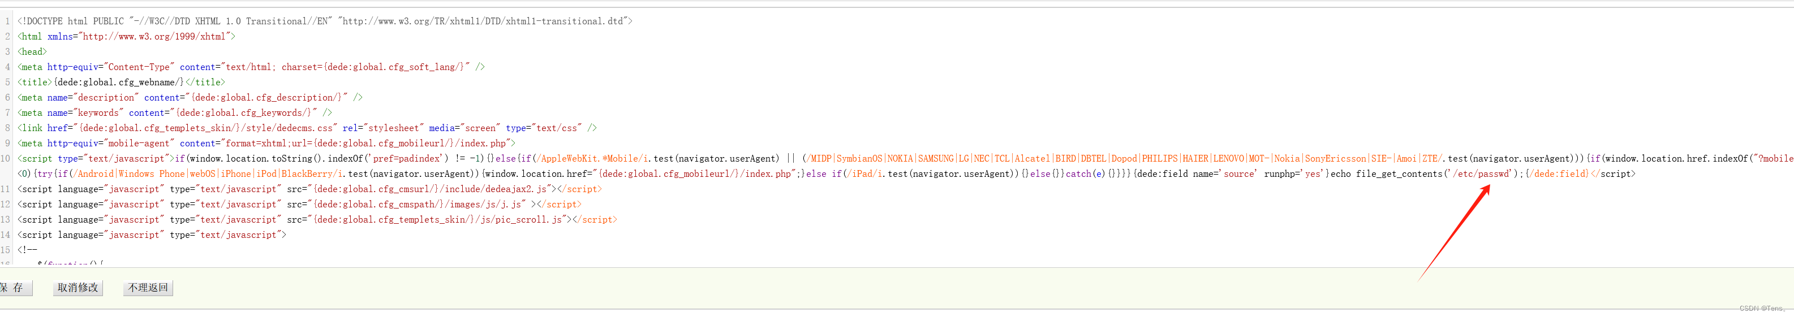Click the file_get_contents('/etc/passwd') code
This screenshot has height=317, width=1794.
click(1438, 174)
